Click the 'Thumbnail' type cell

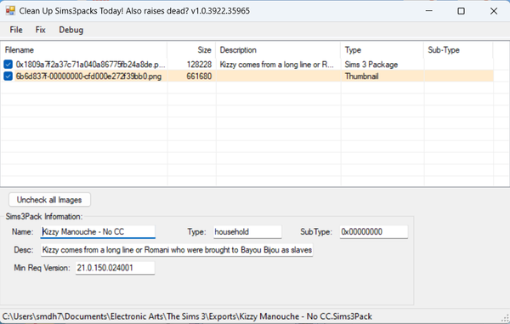tap(362, 77)
